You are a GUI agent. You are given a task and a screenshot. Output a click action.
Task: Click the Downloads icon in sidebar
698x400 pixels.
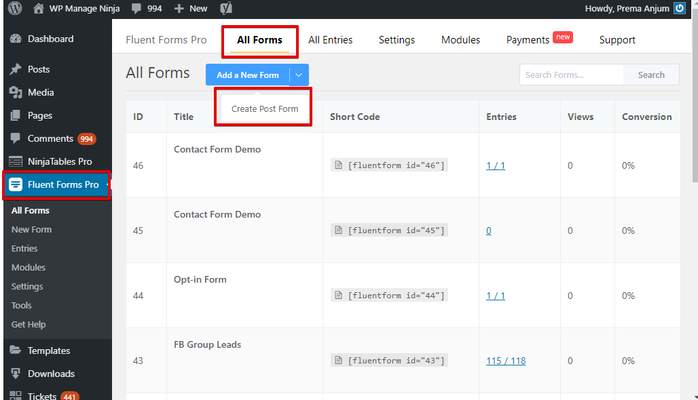pyautogui.click(x=16, y=374)
